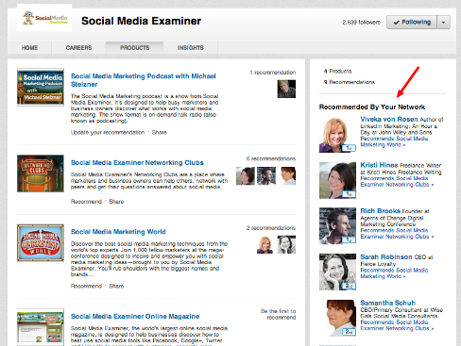Viewport: 461px width, 346px height.
Task: Open Rich Brooks's profile photo
Action: pyautogui.click(x=337, y=225)
